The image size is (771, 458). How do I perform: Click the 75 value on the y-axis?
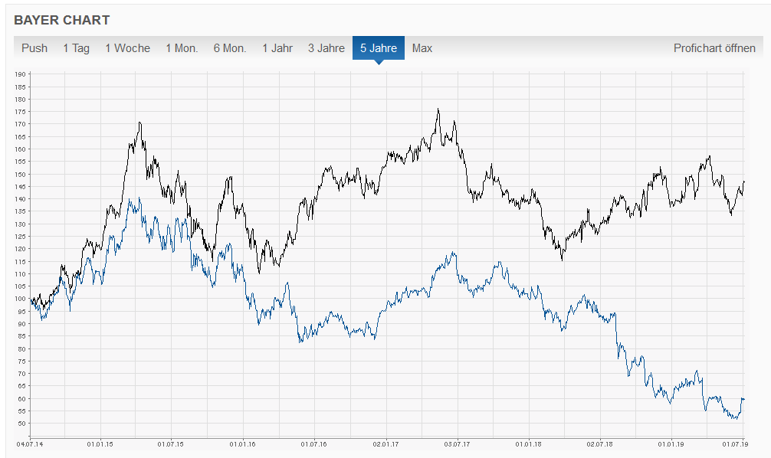tap(21, 361)
